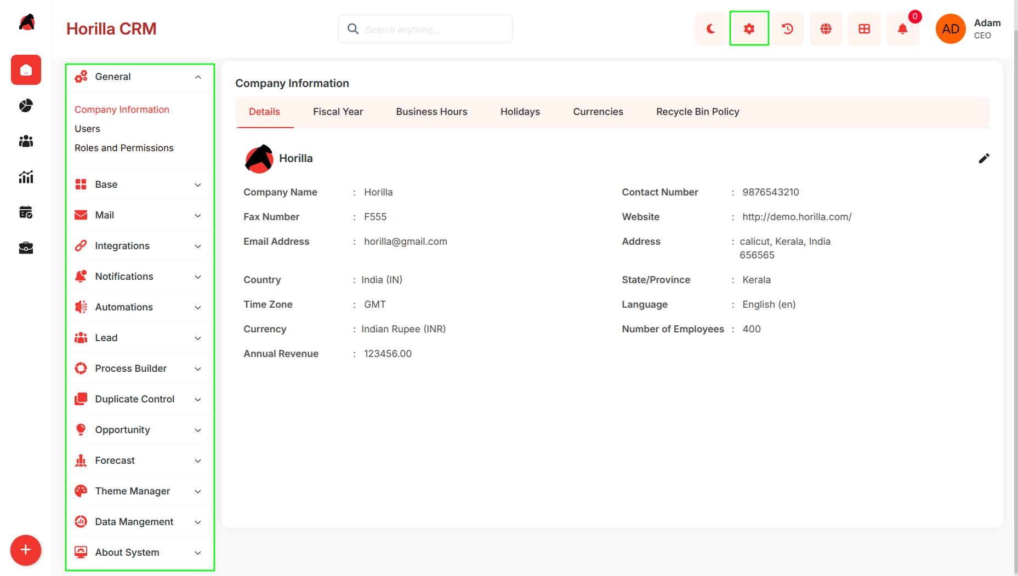Open the Roles and Permissions link
This screenshot has width=1018, height=576.
pos(124,148)
